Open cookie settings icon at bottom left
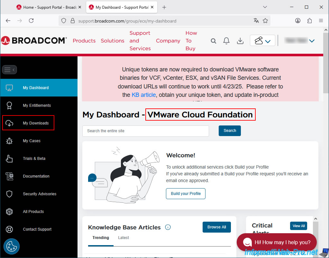 12,246
